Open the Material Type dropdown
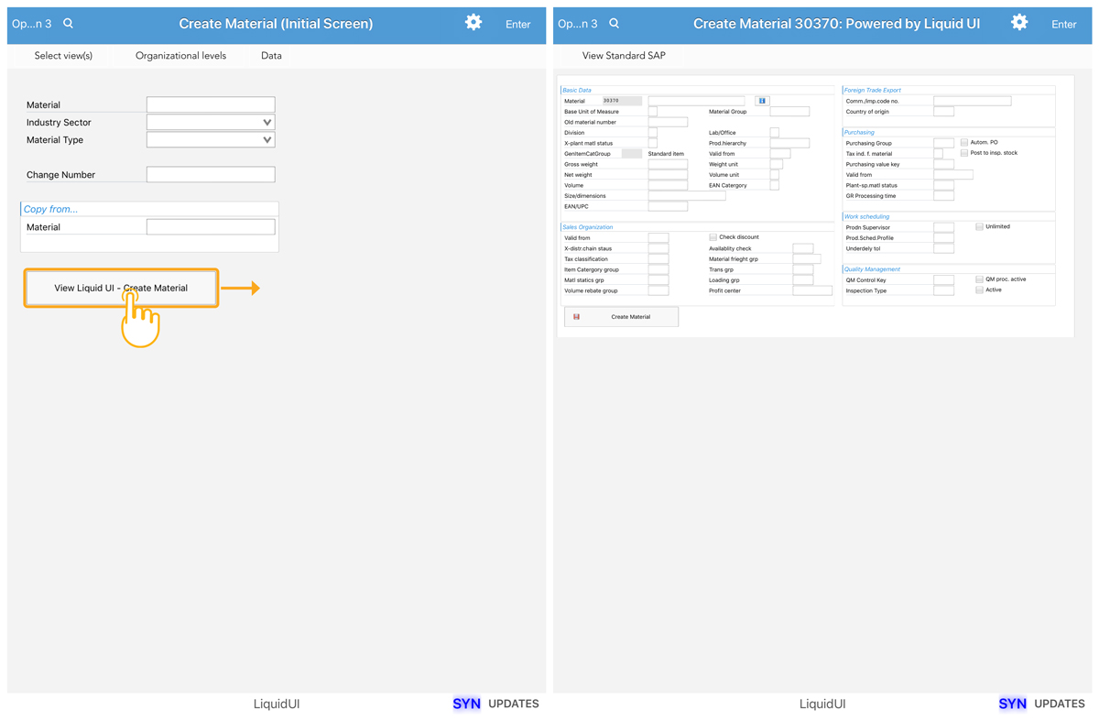Viewport: 1099px width, 721px height. (211, 140)
